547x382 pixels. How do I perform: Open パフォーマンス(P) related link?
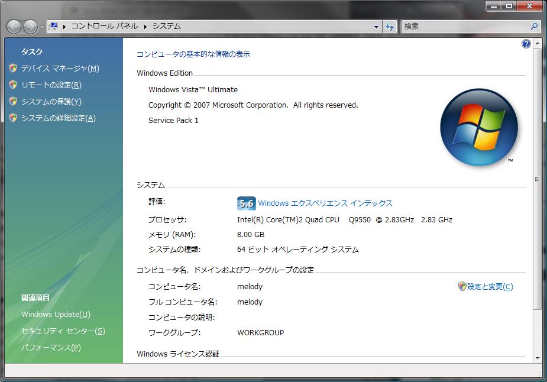51,348
